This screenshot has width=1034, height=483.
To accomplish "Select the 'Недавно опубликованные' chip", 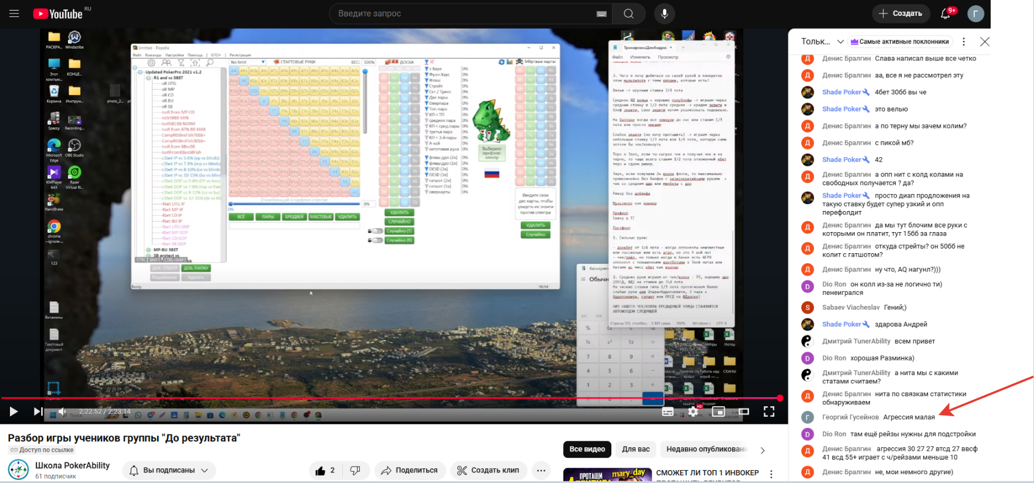I will 706,450.
